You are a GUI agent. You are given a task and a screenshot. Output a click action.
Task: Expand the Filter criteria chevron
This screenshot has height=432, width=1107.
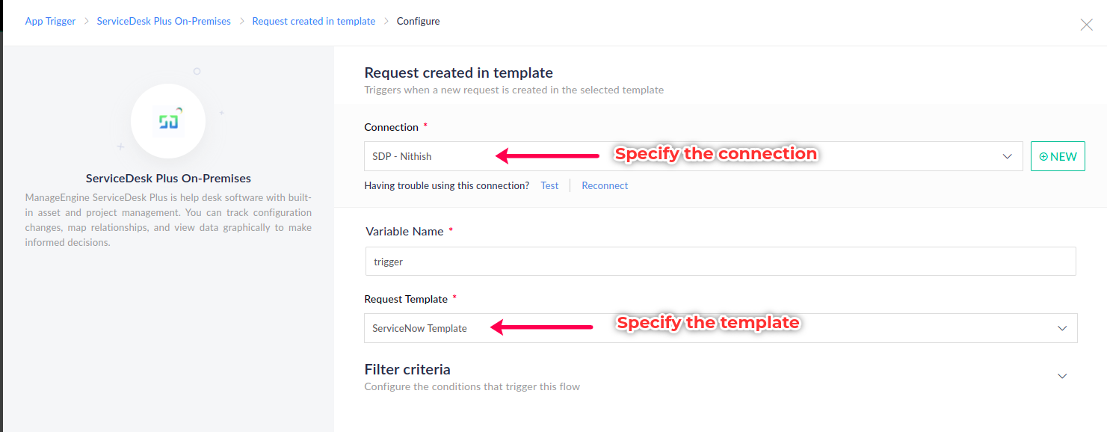coord(1062,376)
